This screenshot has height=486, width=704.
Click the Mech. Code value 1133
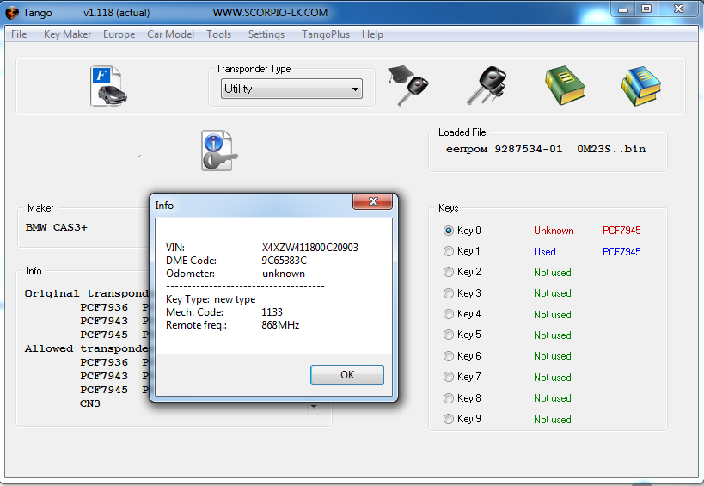coord(272,312)
